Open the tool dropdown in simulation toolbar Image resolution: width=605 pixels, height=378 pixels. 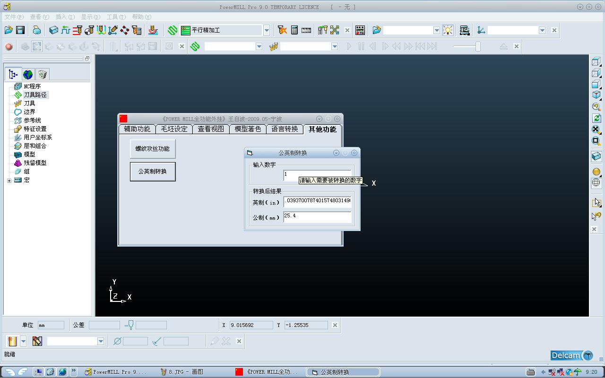coord(335,46)
